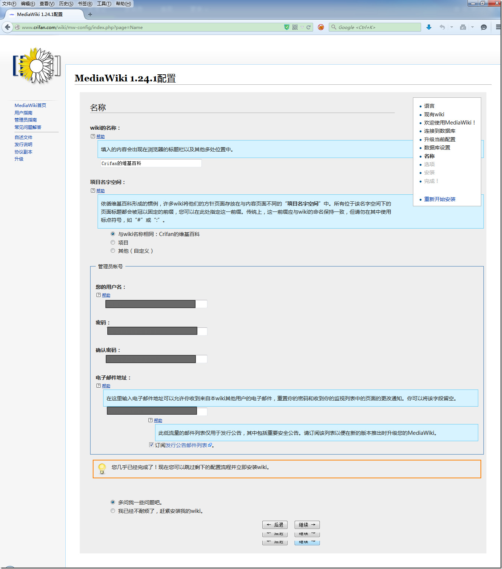Open the 帮助 menu in the menu bar
Screen dimensions: 502x569
(124, 4)
